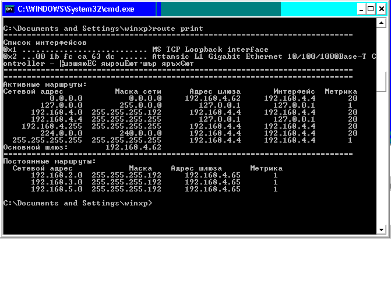Image resolution: width=391 pixels, height=298 pixels.
Task: Click the label "Основной шлюз:"
Action: pyautogui.click(x=36, y=147)
